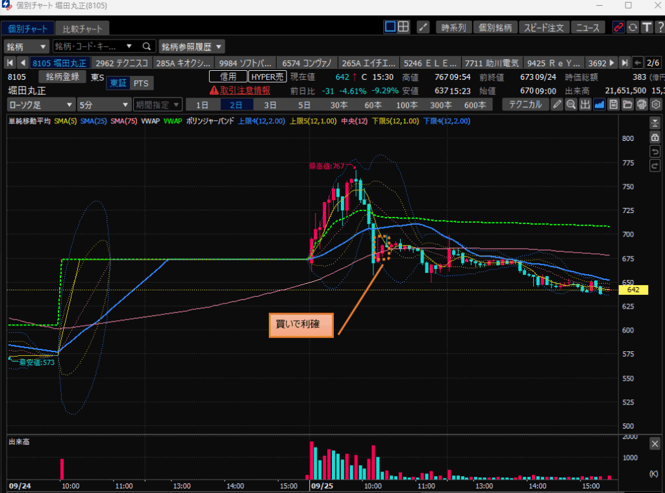Open the ローソク足 chart type dropdown

41,105
